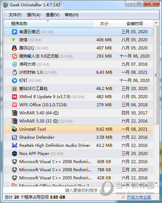Select the 腾讯QQ program name

pos(27,48)
